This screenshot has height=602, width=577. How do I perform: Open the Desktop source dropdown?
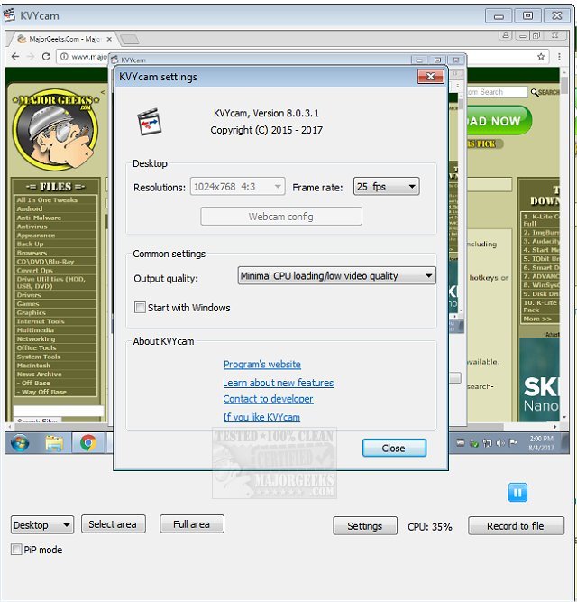pyautogui.click(x=42, y=524)
